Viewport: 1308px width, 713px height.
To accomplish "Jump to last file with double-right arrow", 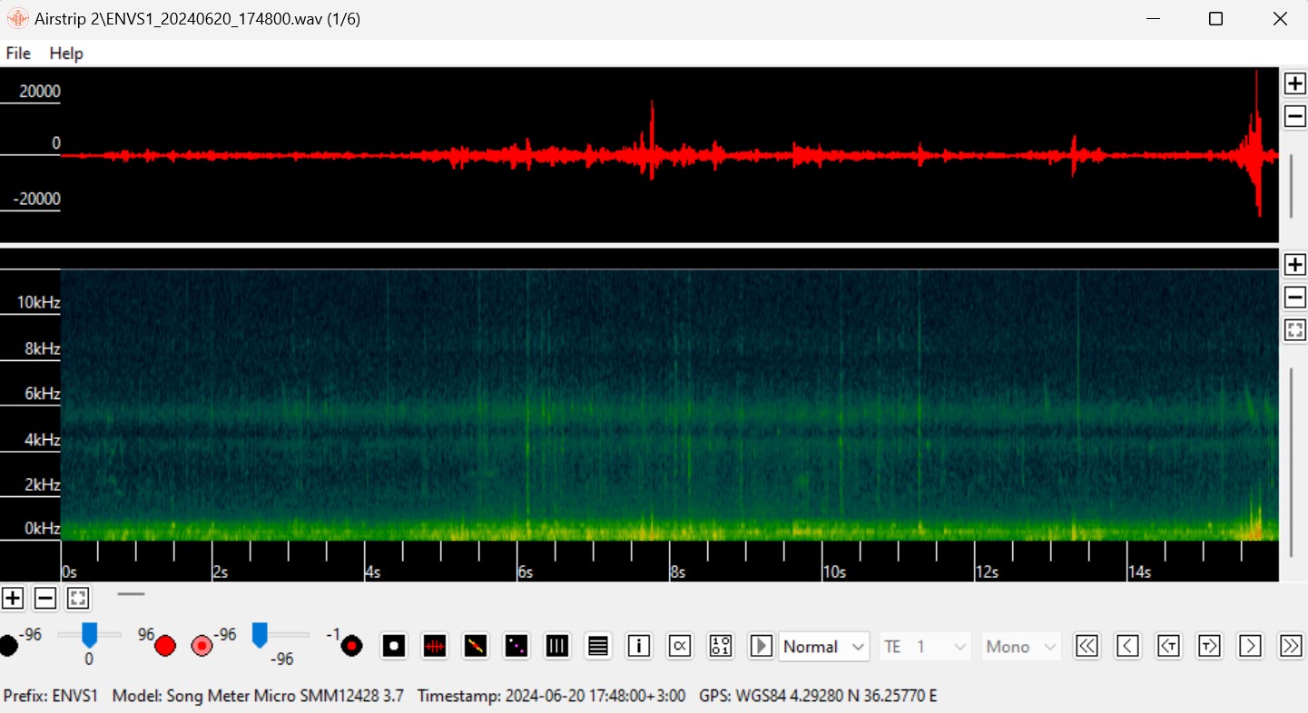I will [1291, 646].
